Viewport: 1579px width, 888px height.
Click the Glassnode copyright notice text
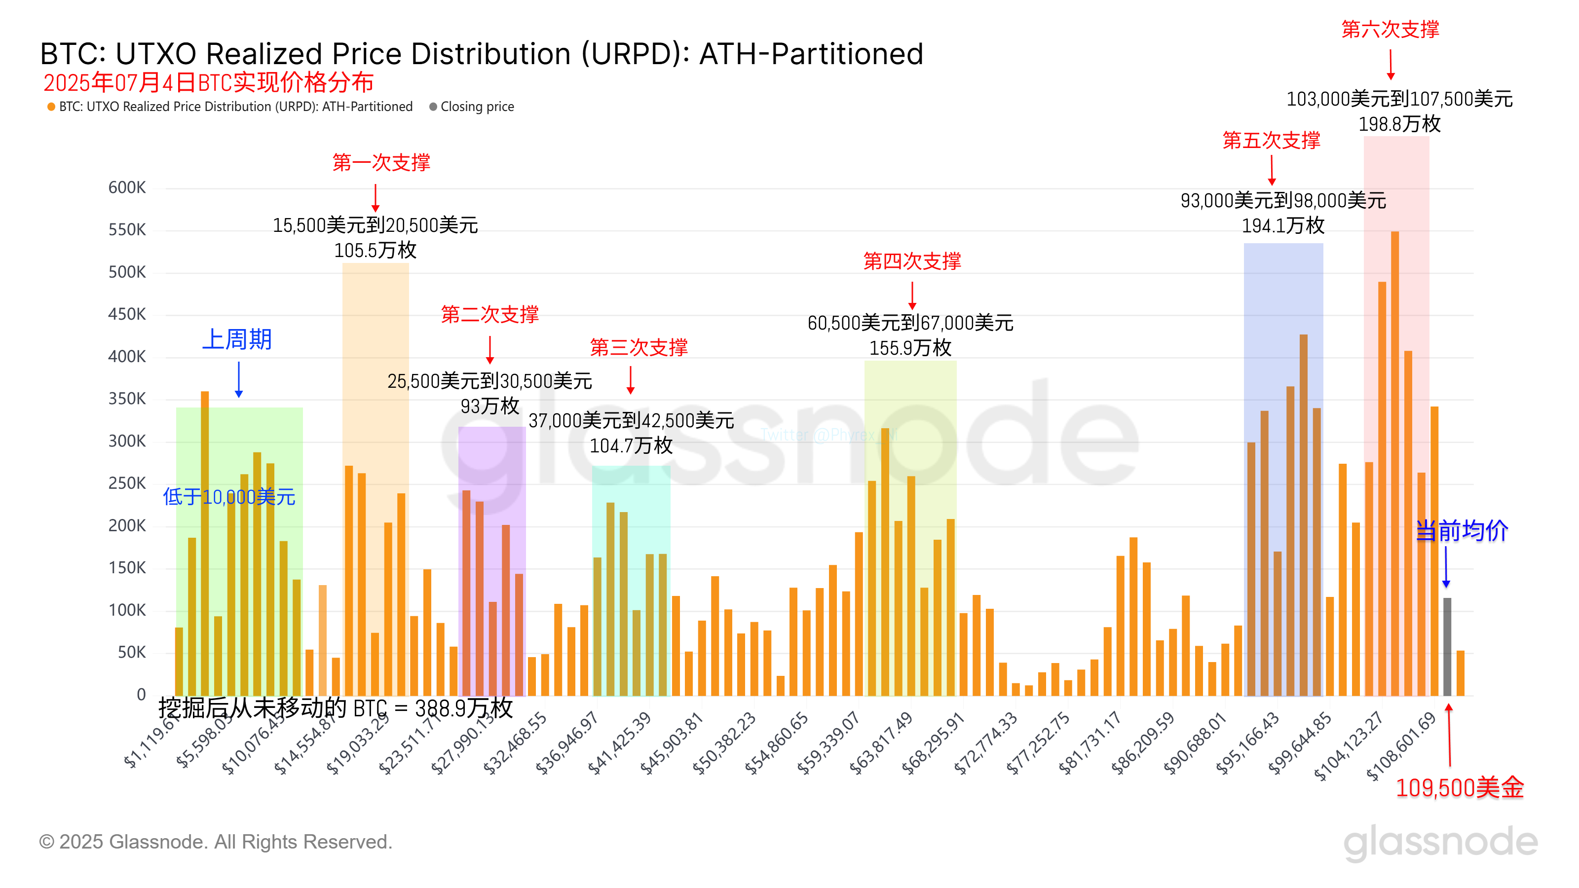tap(215, 842)
